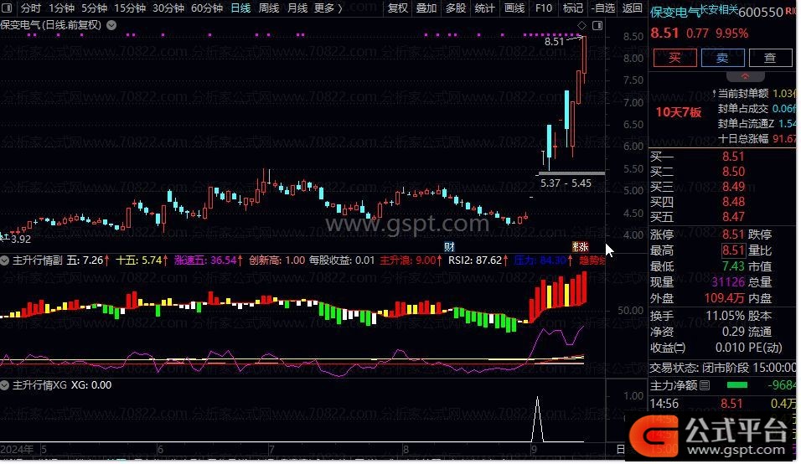Screen dimensions: 801x464
Task: Toggle 叠加 overlay in toolbar
Action: click(426, 8)
